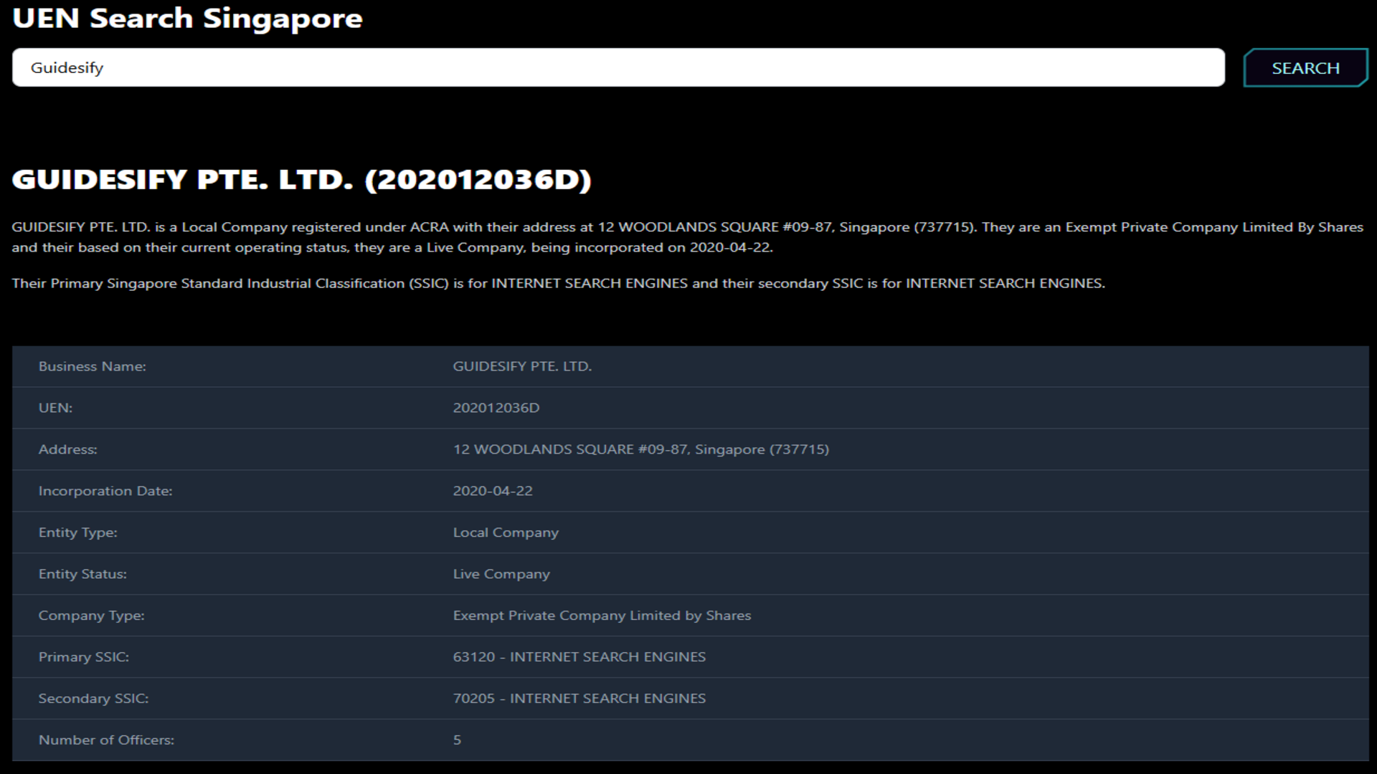Click the UEN Search Singapore title

click(187, 19)
